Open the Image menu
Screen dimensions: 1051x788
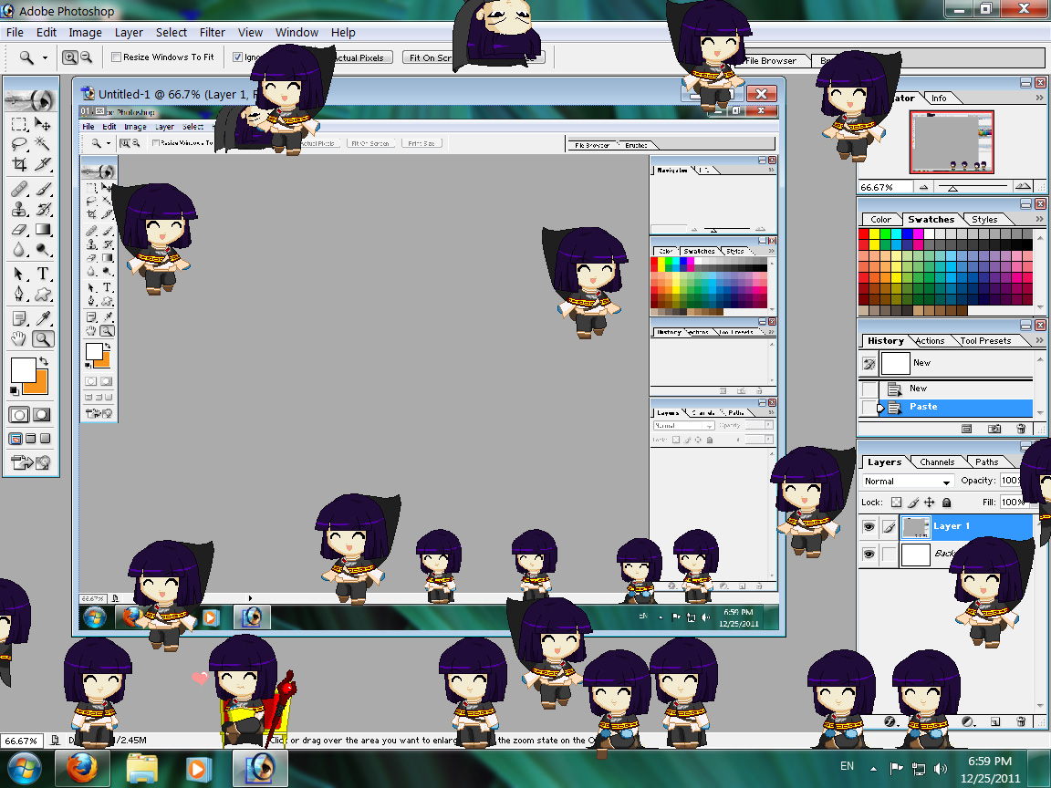85,32
